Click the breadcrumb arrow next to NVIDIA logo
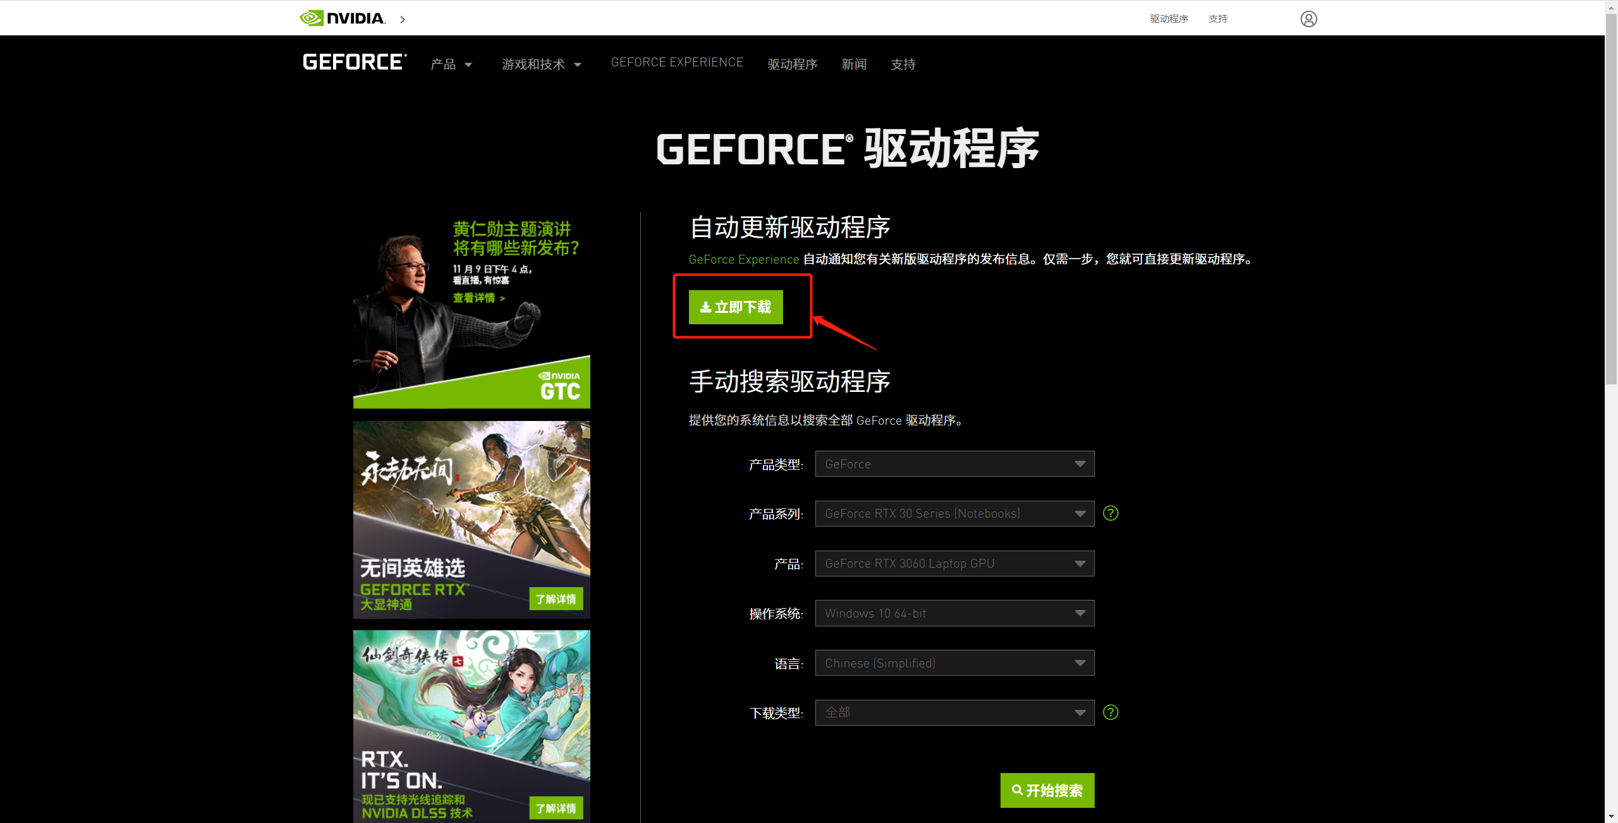 click(x=403, y=20)
